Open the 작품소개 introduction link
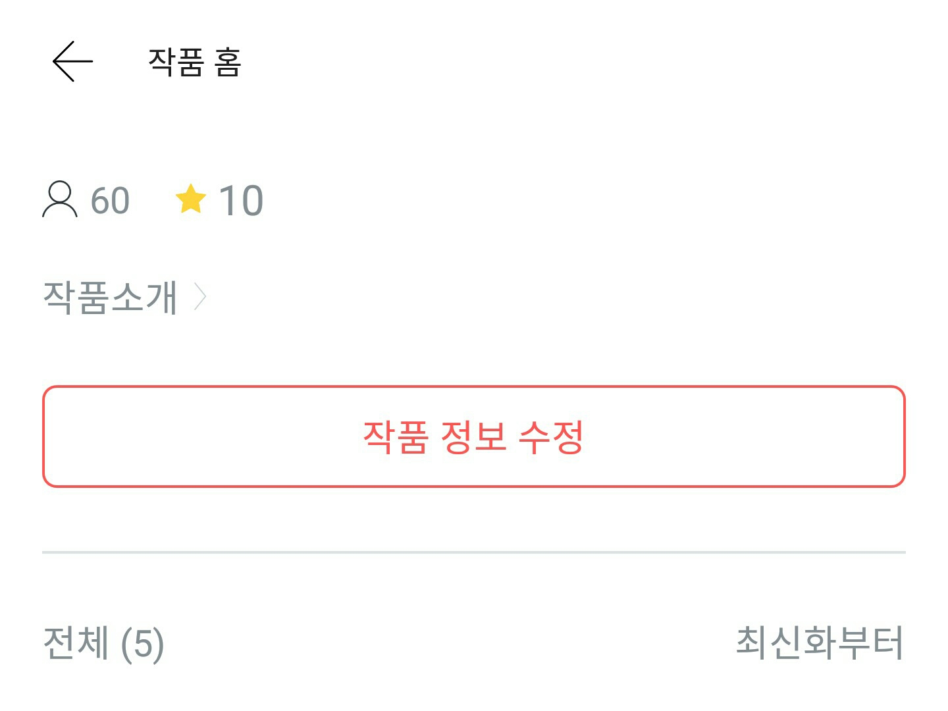This screenshot has width=948, height=711. click(111, 297)
